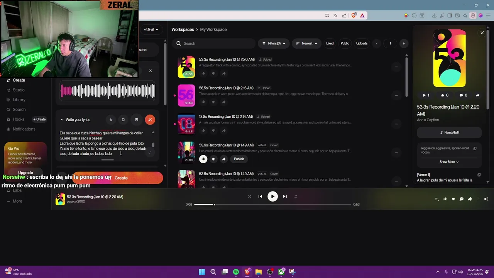
Task: Open more options for 53.3s Recording
Action: point(396,67)
